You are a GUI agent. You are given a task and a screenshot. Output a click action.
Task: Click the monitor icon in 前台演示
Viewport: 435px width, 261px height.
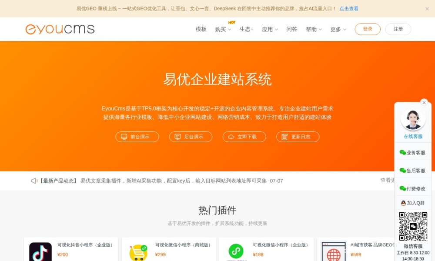tap(124, 137)
